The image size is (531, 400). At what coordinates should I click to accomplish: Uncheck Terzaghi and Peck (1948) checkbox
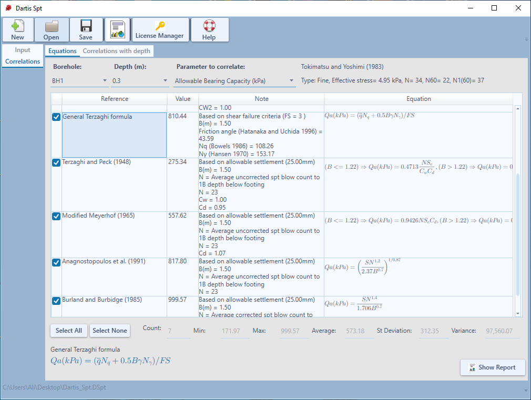56,162
